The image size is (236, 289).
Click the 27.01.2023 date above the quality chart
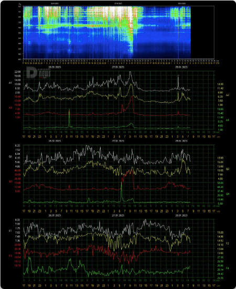pos(118,141)
